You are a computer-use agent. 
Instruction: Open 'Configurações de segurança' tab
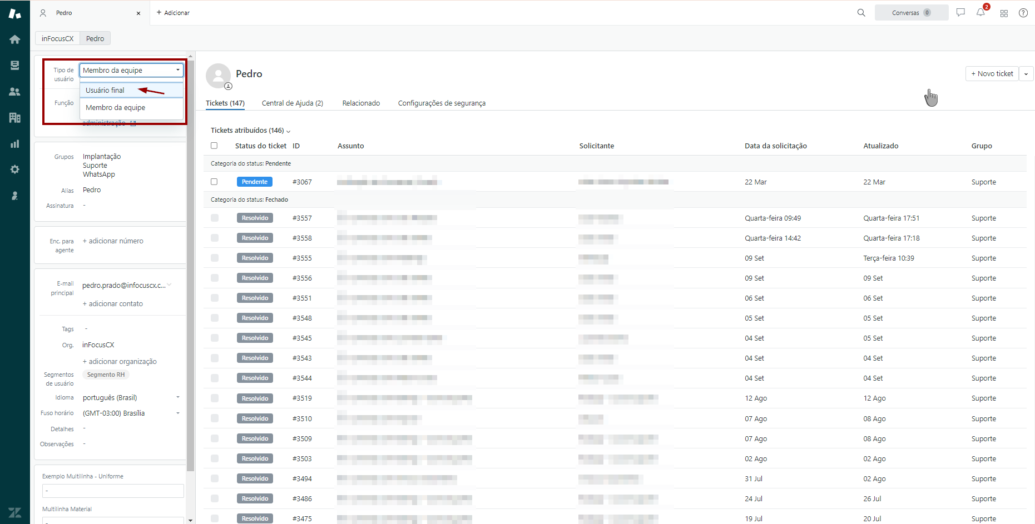442,103
